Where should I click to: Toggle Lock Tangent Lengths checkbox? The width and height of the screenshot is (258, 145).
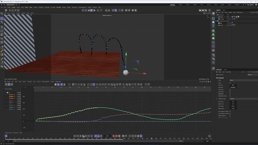click(x=230, y=114)
